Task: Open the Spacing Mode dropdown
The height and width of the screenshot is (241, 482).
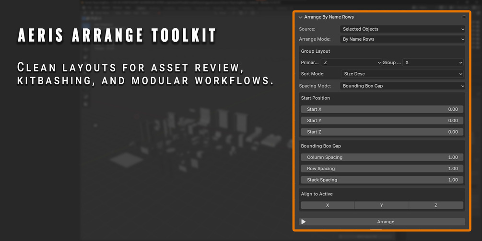Action: point(402,86)
